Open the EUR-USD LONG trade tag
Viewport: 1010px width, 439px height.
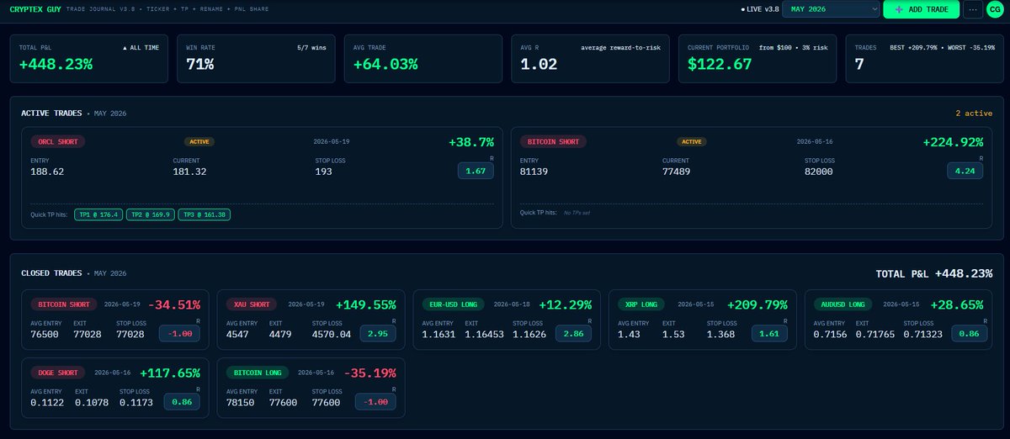click(454, 304)
